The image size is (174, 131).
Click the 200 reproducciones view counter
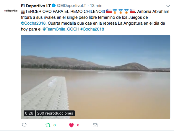click(55, 113)
